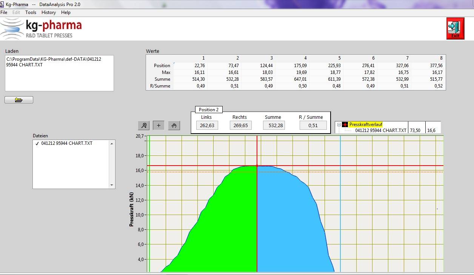Viewport: 474px width, 275px height.
Task: Activate the crosshair cursor tool
Action: click(159, 126)
